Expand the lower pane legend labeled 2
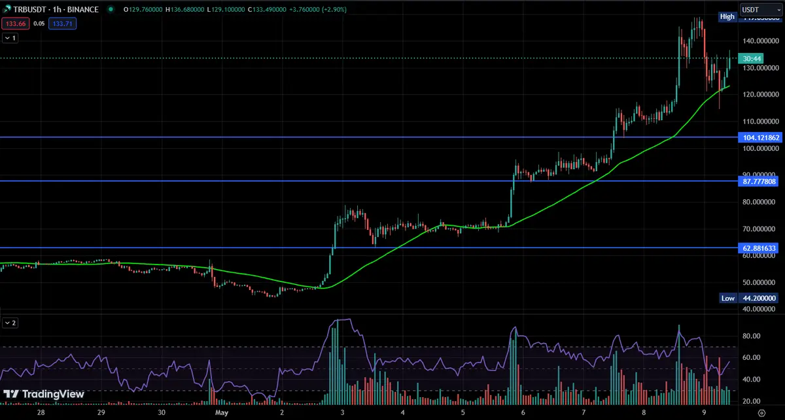This screenshot has height=420, width=785. [10, 323]
